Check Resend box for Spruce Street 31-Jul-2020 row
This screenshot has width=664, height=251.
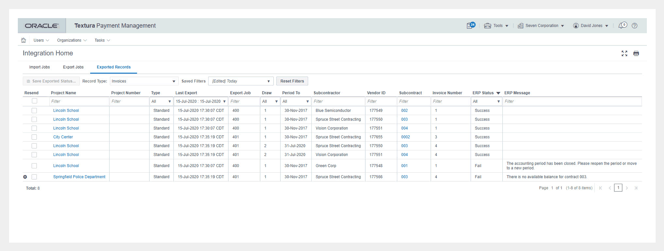pyautogui.click(x=34, y=146)
